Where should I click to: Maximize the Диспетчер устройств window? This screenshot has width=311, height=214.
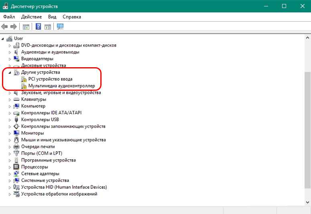284,6
